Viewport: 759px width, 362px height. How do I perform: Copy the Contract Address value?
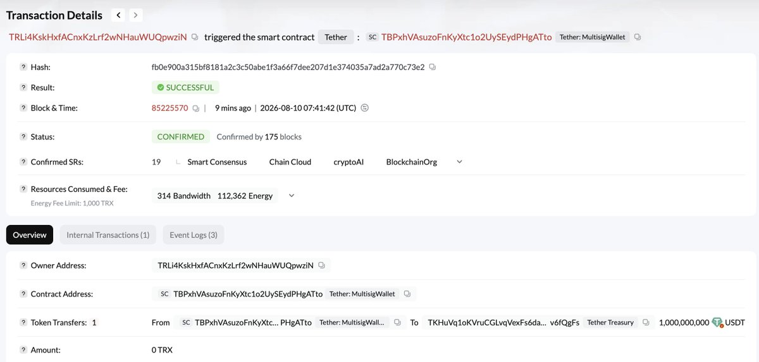(x=407, y=294)
